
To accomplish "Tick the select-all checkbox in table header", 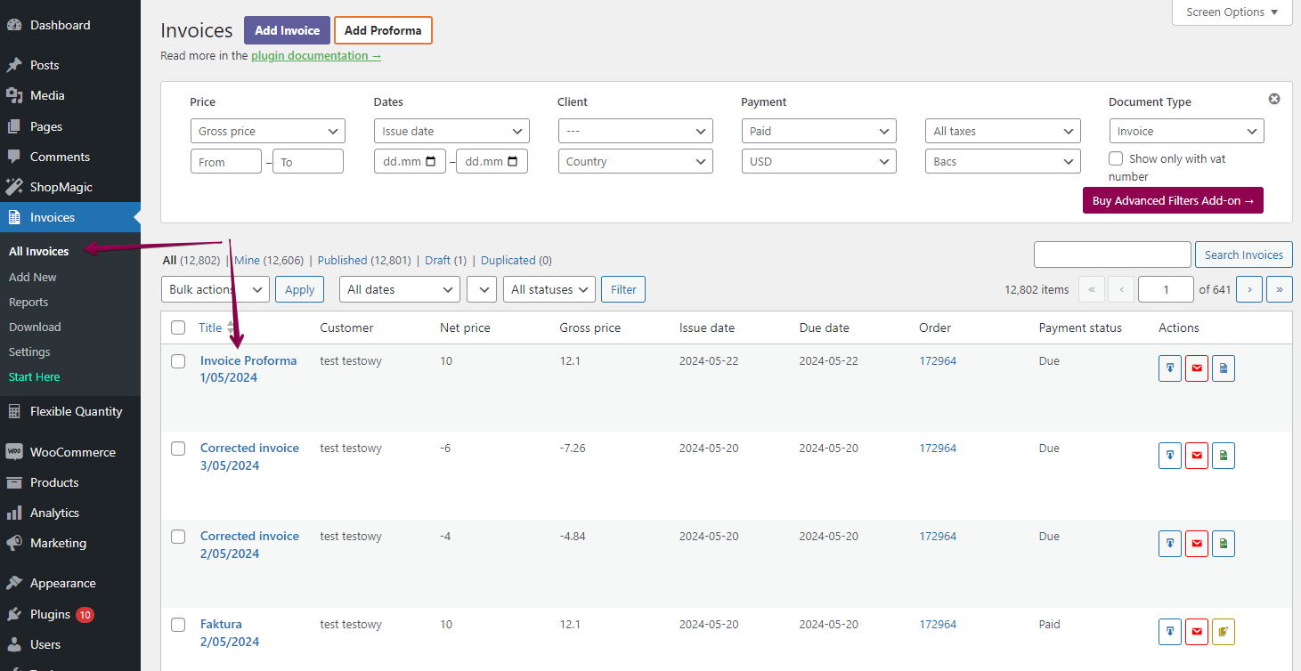I will [x=178, y=327].
